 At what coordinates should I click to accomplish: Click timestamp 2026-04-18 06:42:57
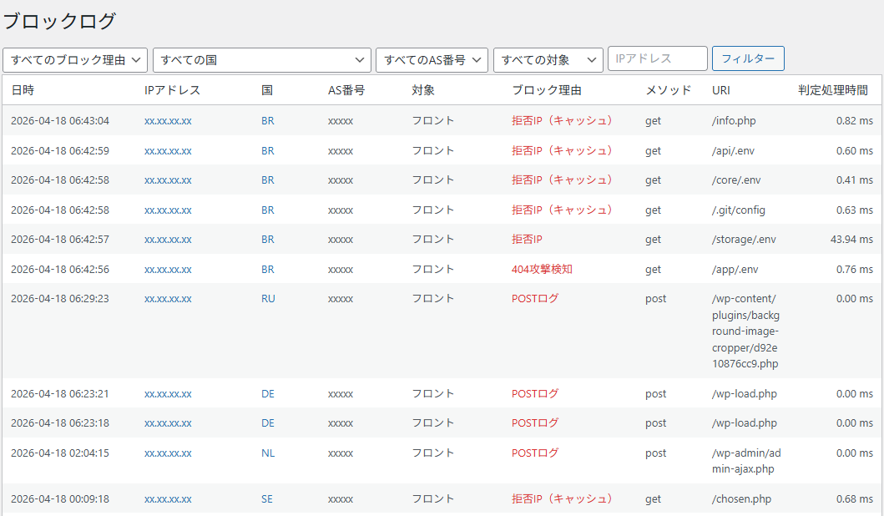(x=60, y=239)
